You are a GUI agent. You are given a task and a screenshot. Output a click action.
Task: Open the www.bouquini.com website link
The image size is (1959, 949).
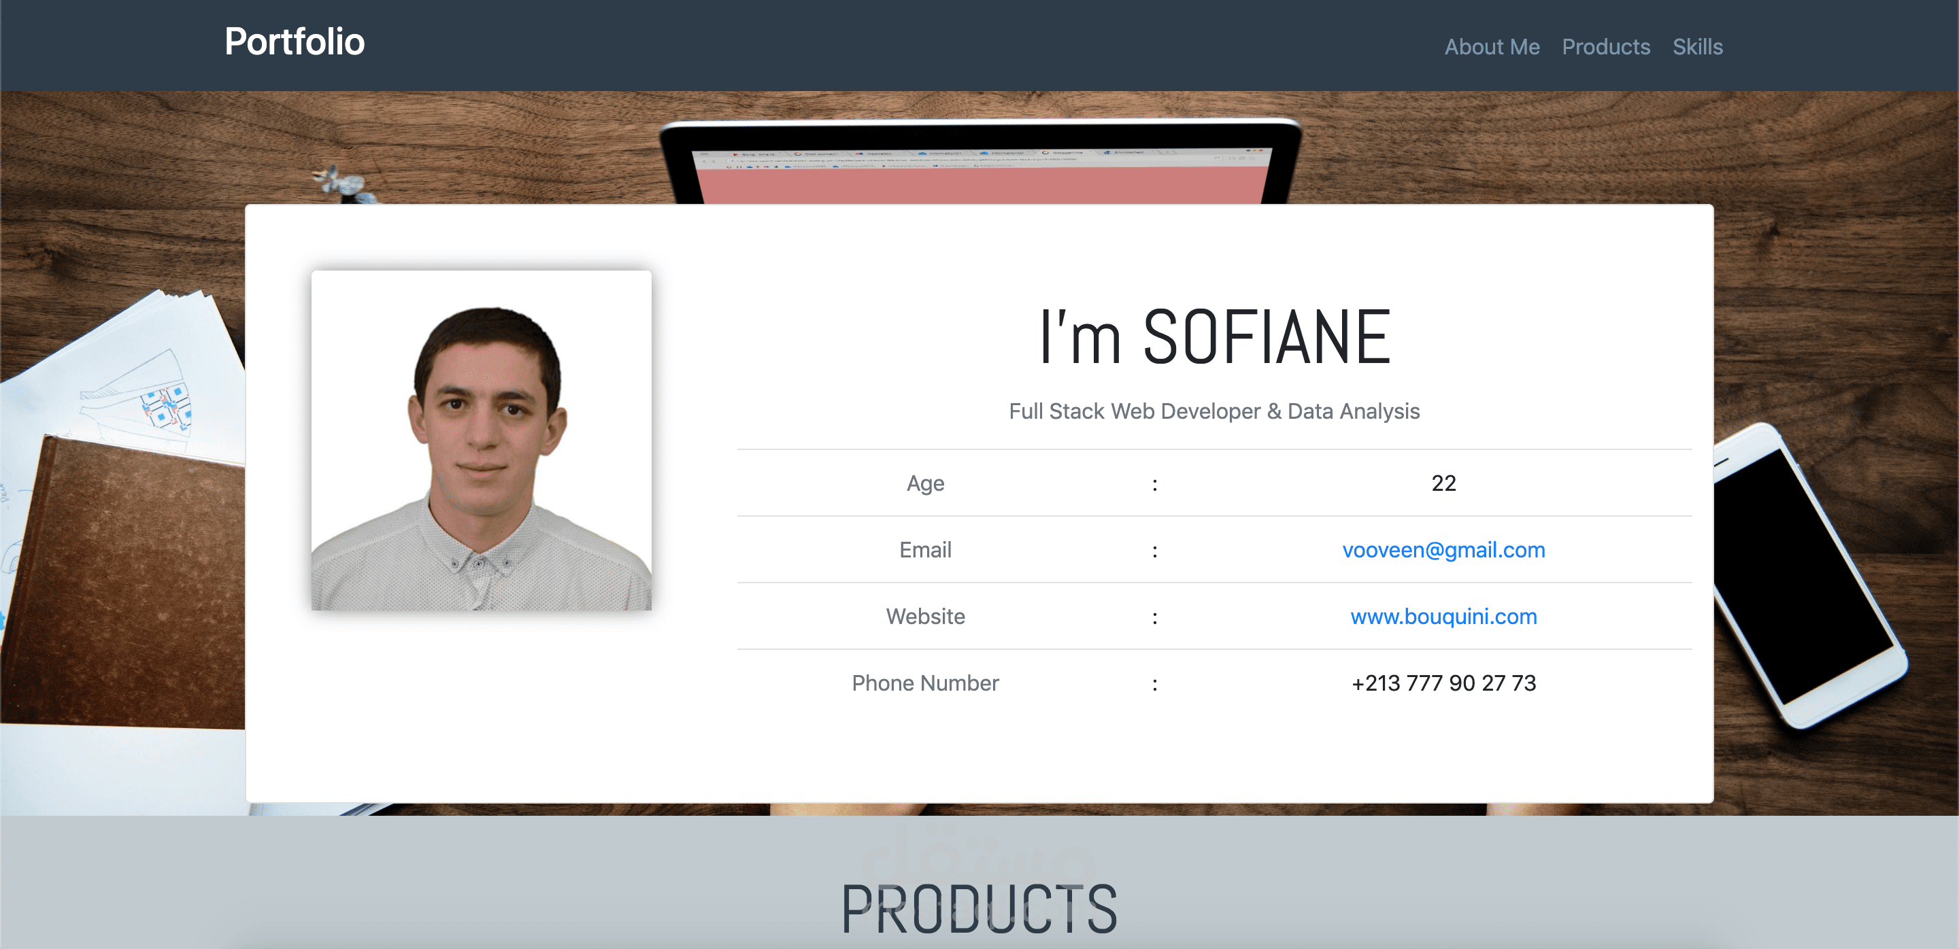[x=1443, y=616]
